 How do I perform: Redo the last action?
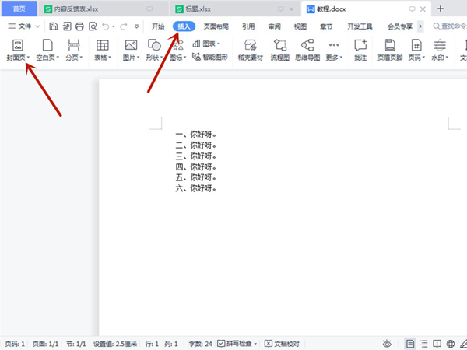tap(124, 26)
